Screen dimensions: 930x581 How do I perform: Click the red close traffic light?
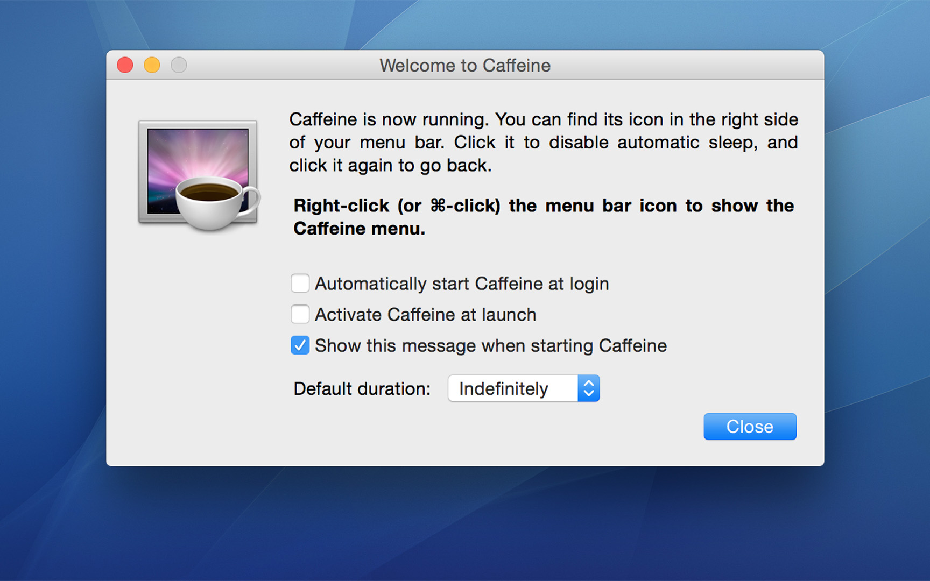[124, 65]
